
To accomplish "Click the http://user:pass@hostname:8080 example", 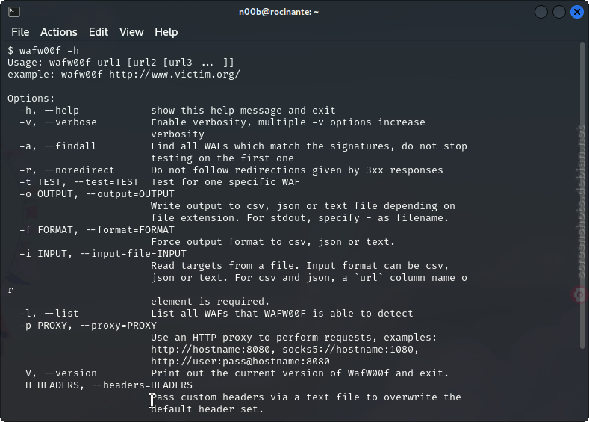I will [240, 362].
